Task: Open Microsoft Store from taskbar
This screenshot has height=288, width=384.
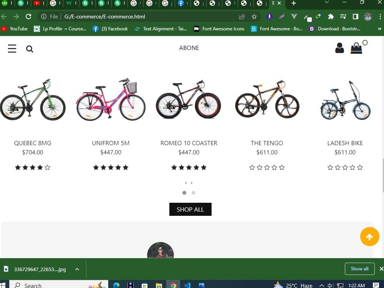Action: (144, 285)
